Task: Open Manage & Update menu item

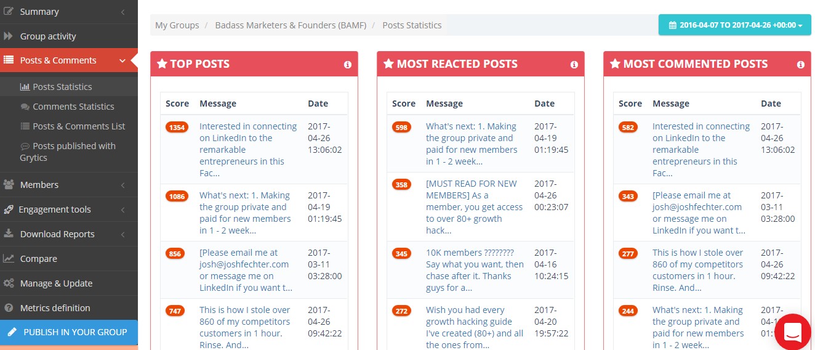Action: click(69, 283)
